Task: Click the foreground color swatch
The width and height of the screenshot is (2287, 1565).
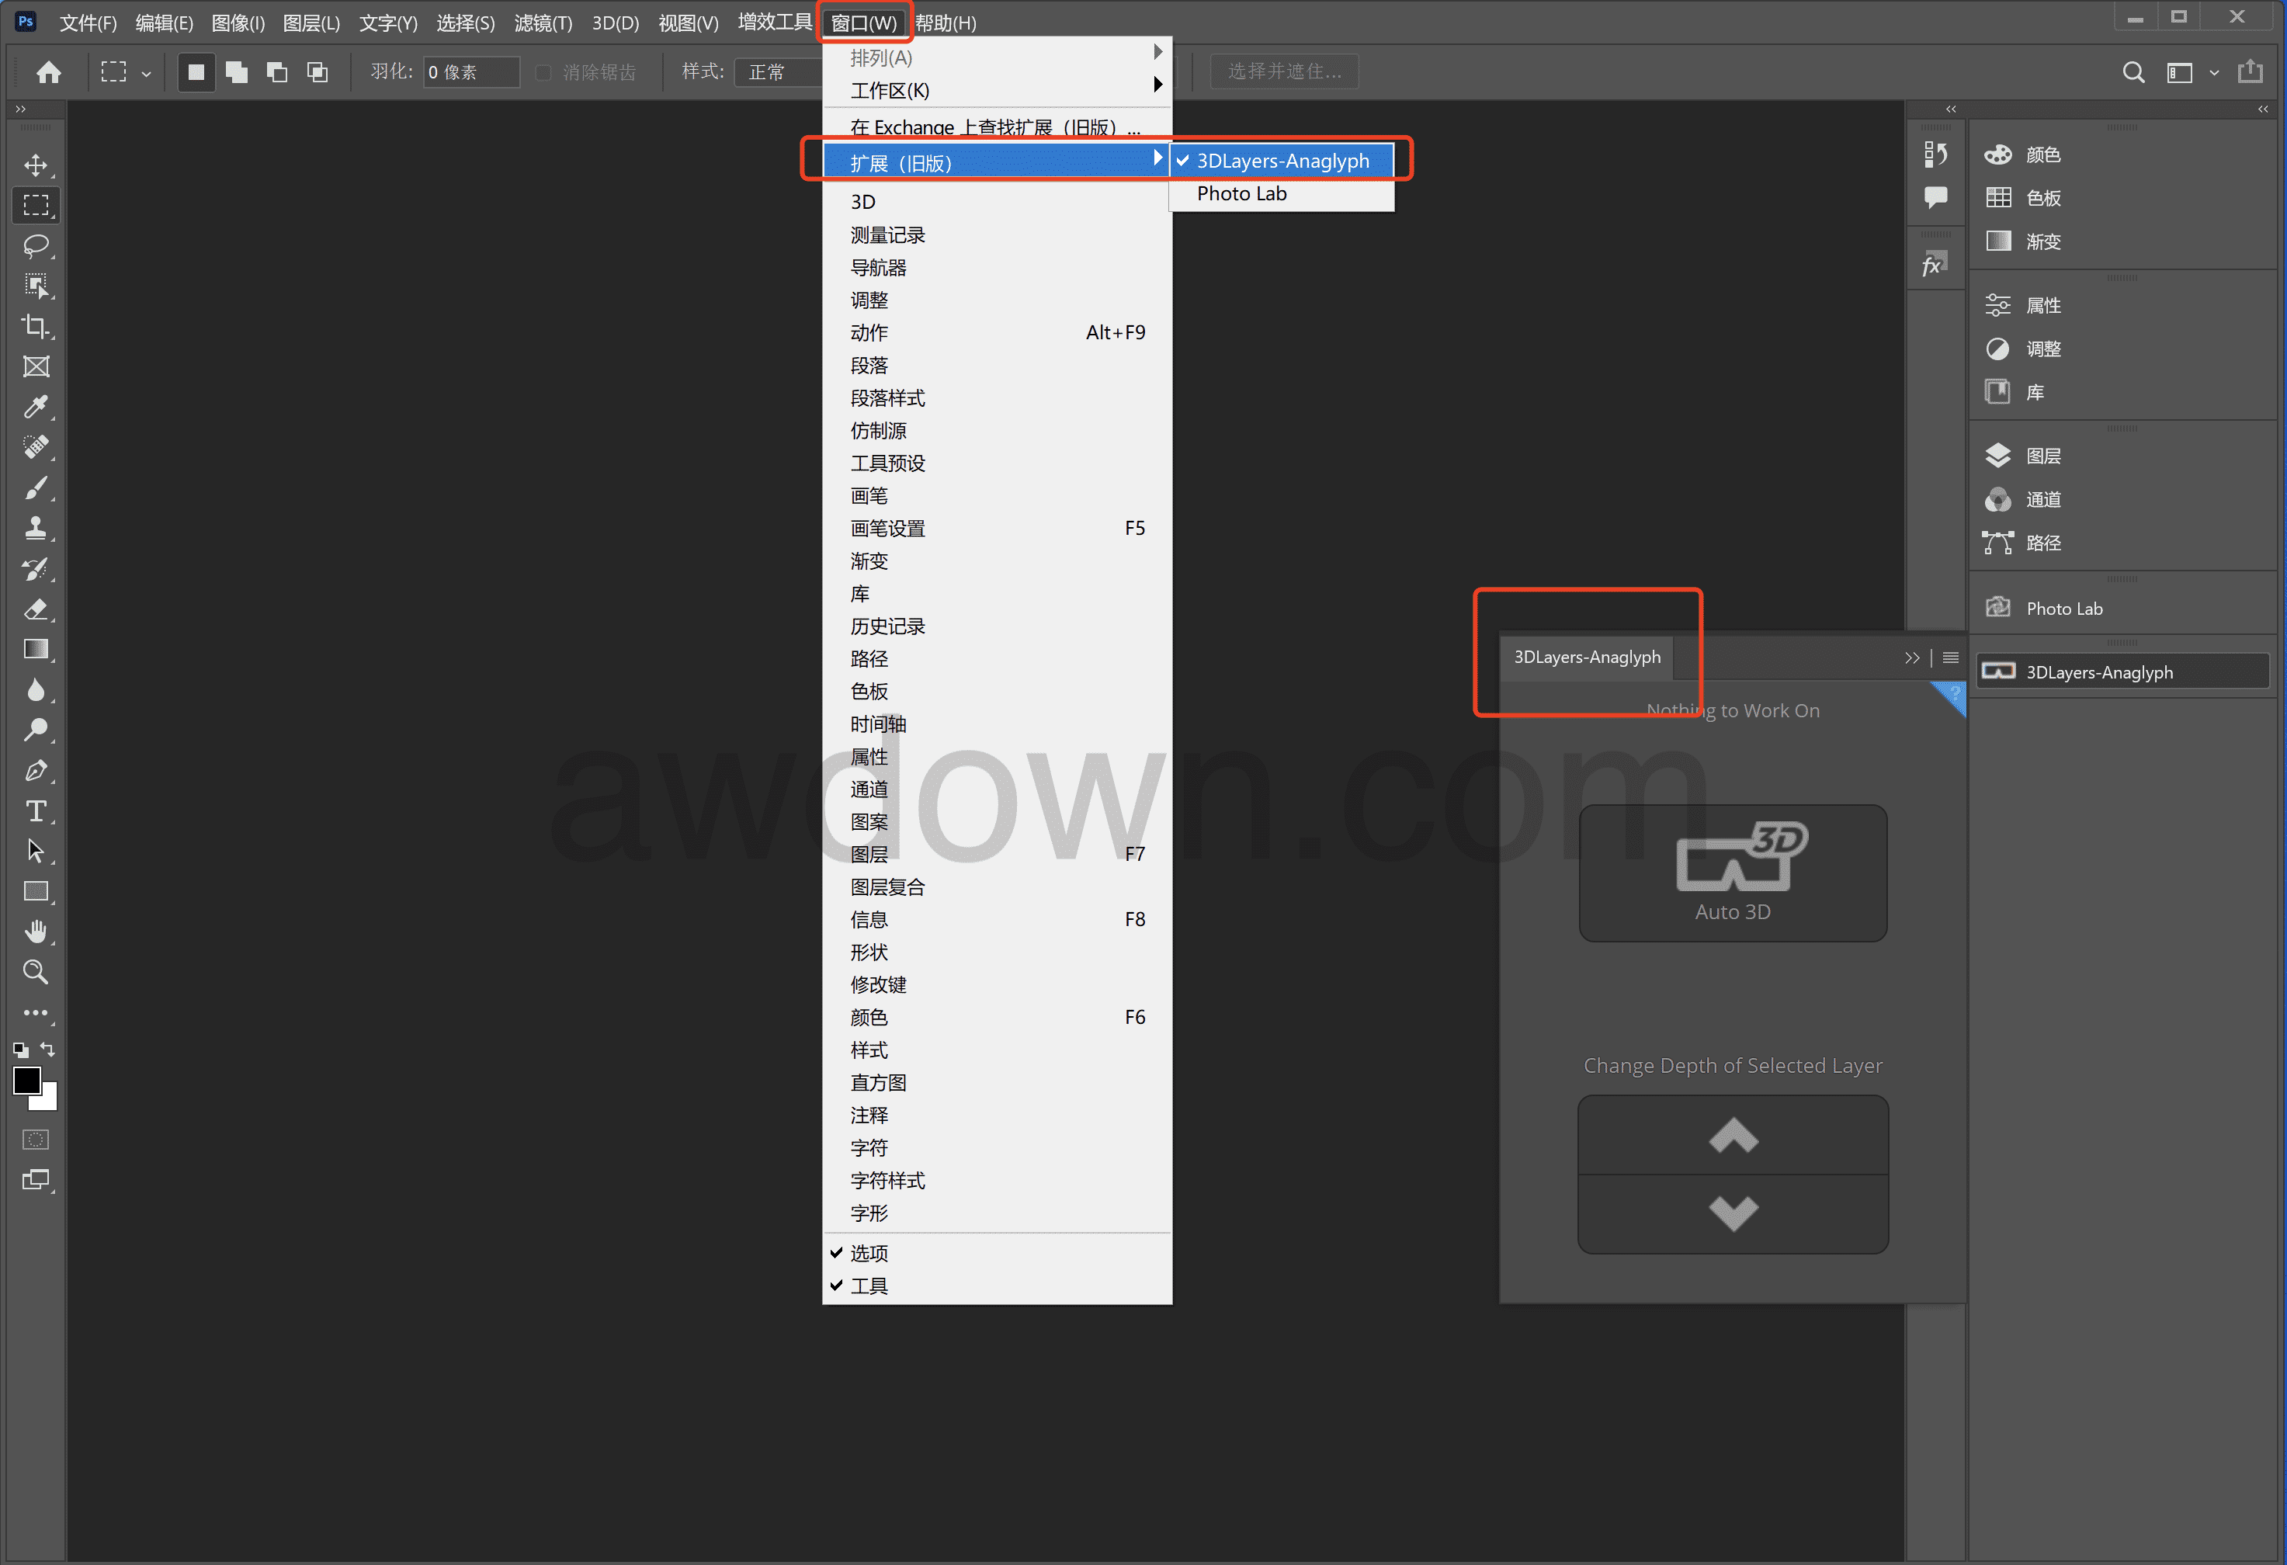Action: point(26,1081)
